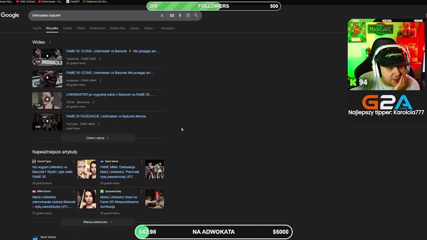Open FAME MMA: Deklasacja Marty Linkiewicz article
Viewport: 427px width, 240px height.
[120, 172]
